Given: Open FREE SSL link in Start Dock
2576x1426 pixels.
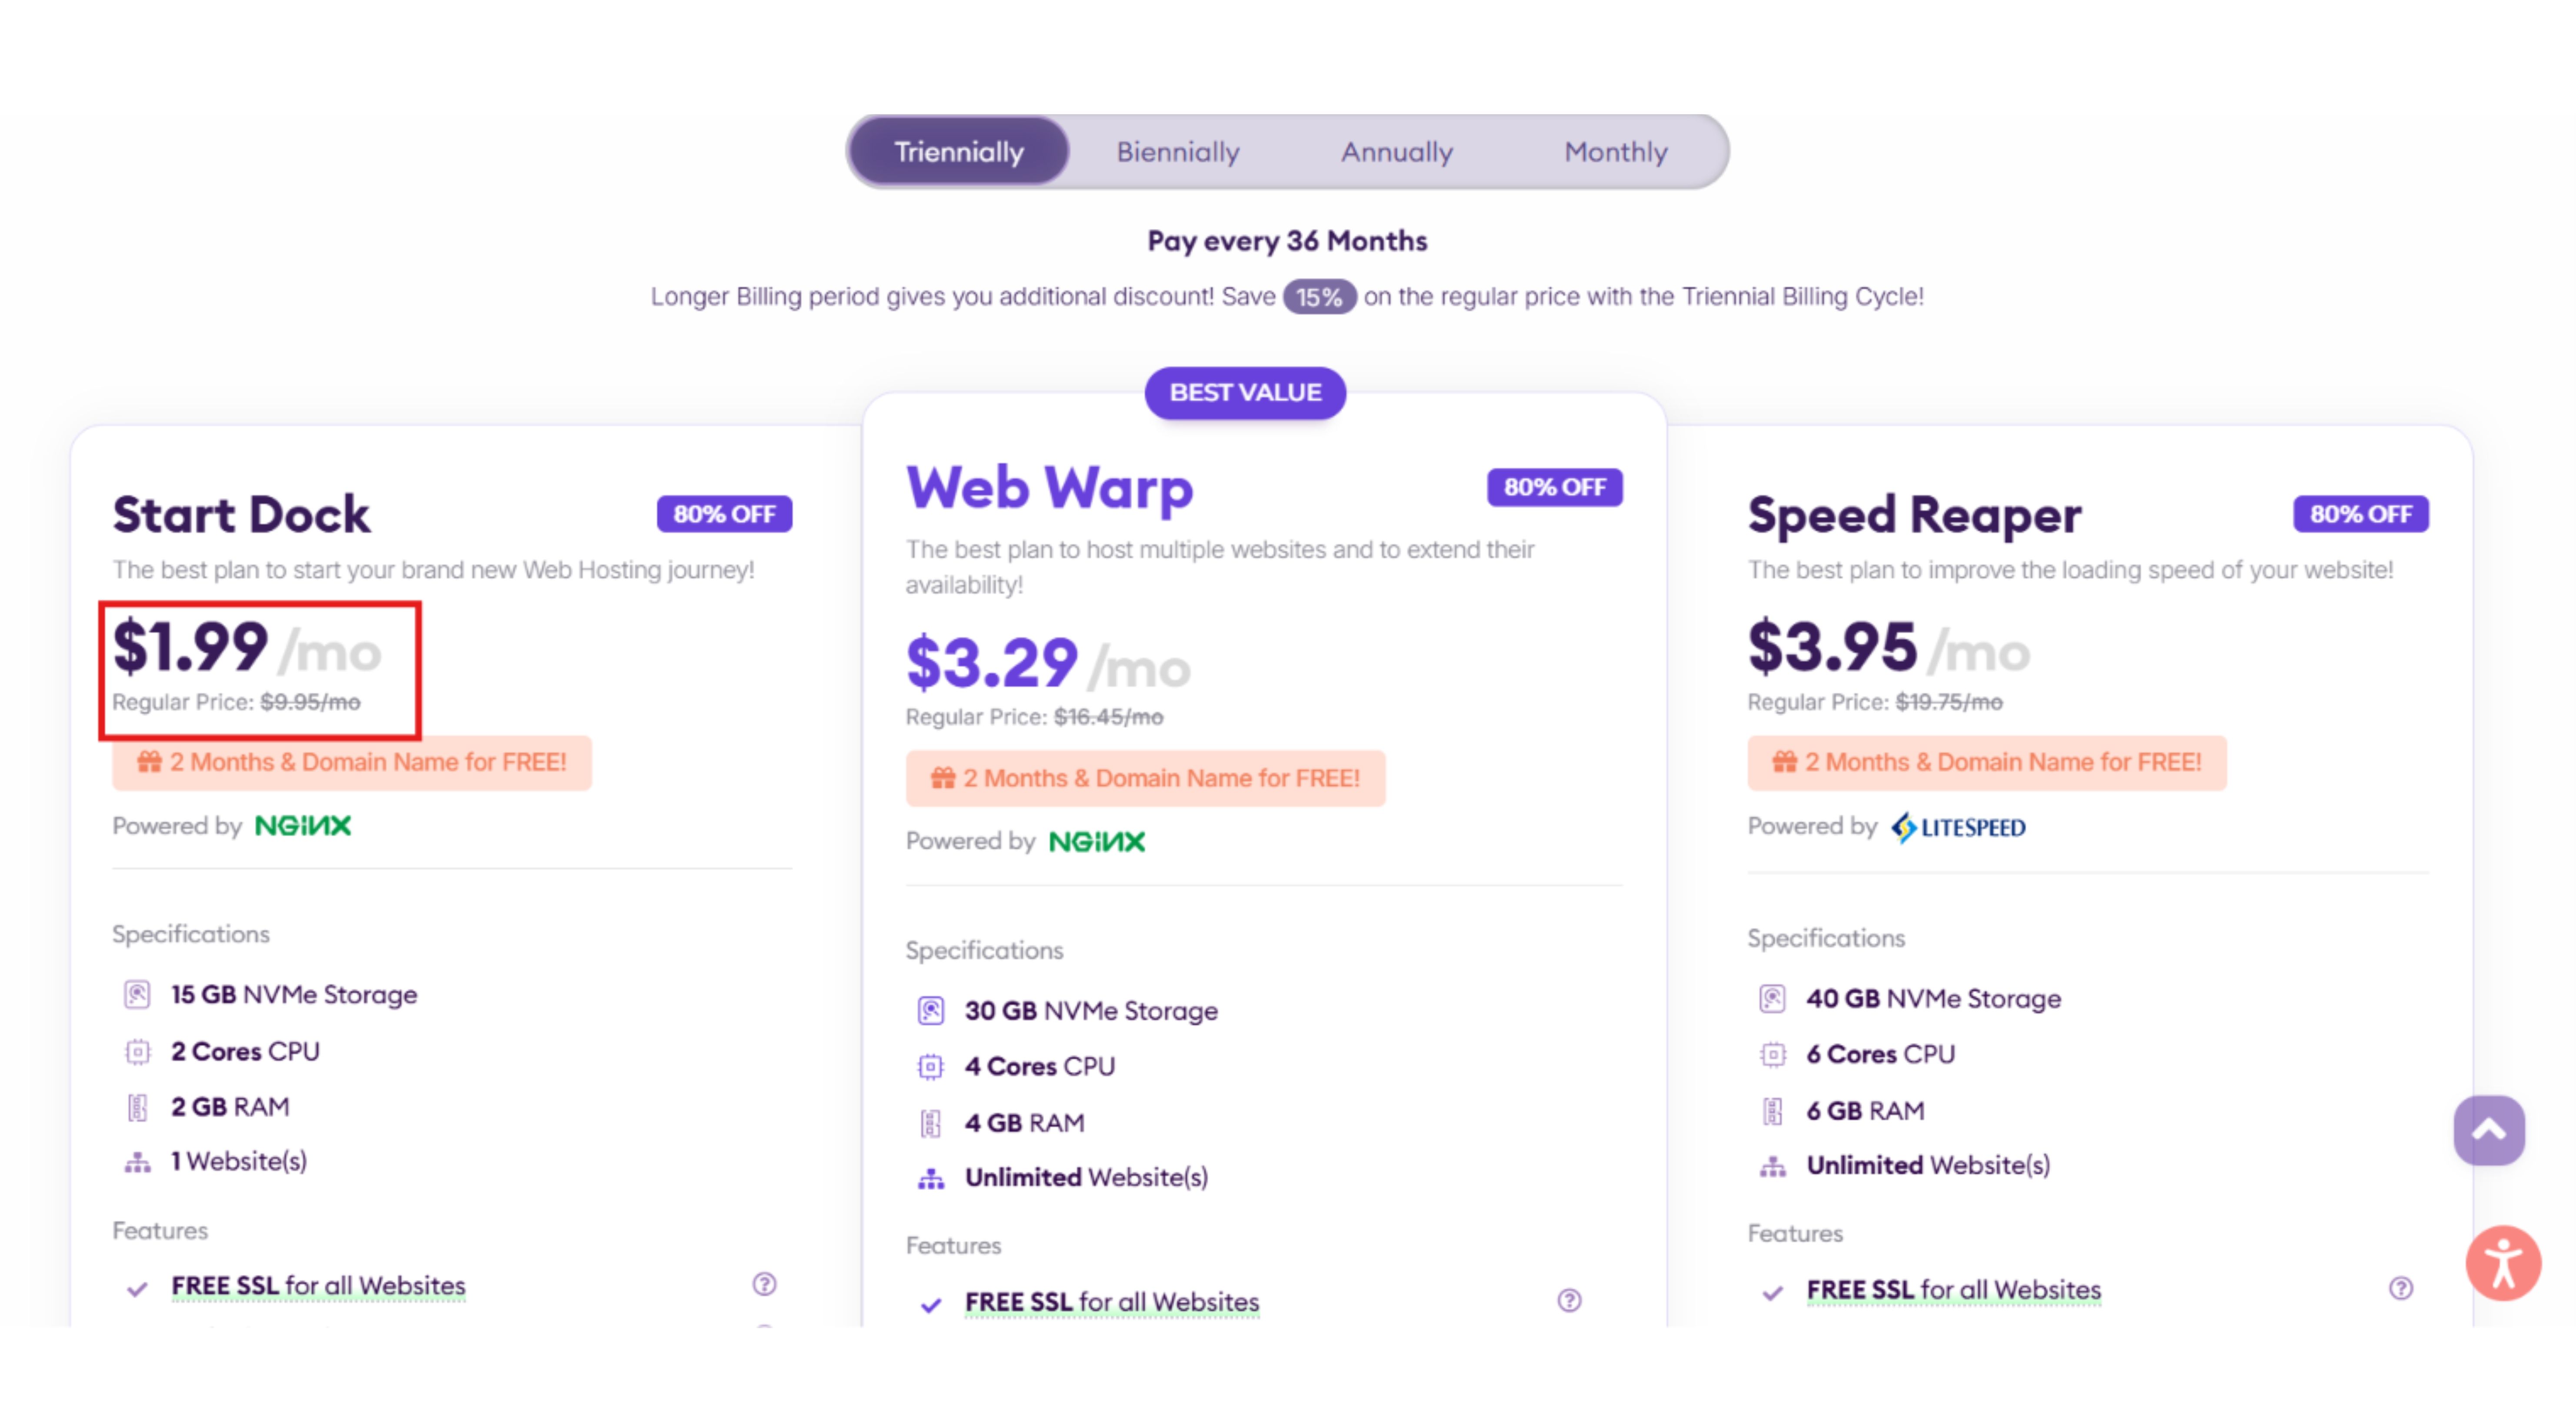Looking at the screenshot, I should [x=318, y=1285].
